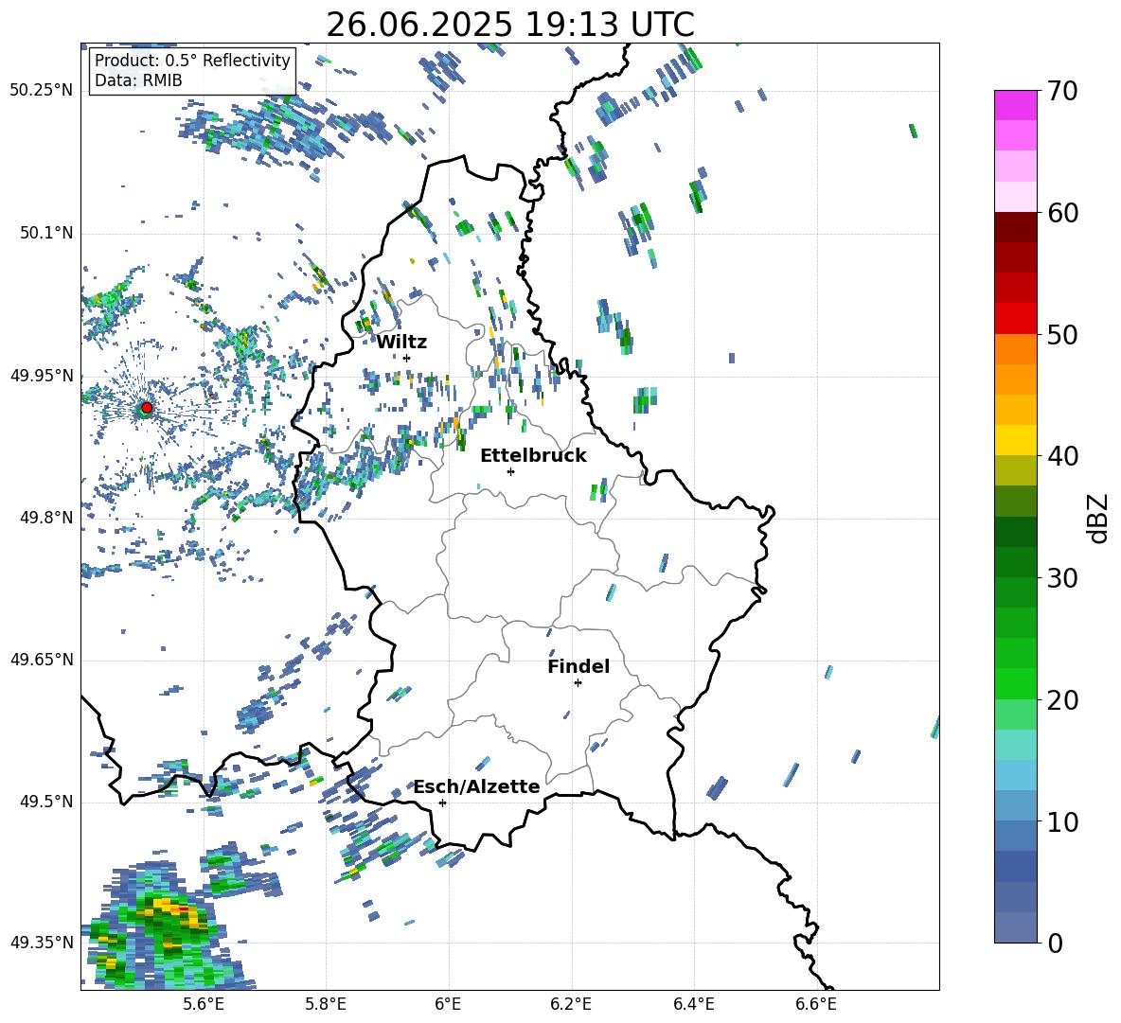
Task: Click the 5.8°E longitude label
Action: (x=326, y=1004)
